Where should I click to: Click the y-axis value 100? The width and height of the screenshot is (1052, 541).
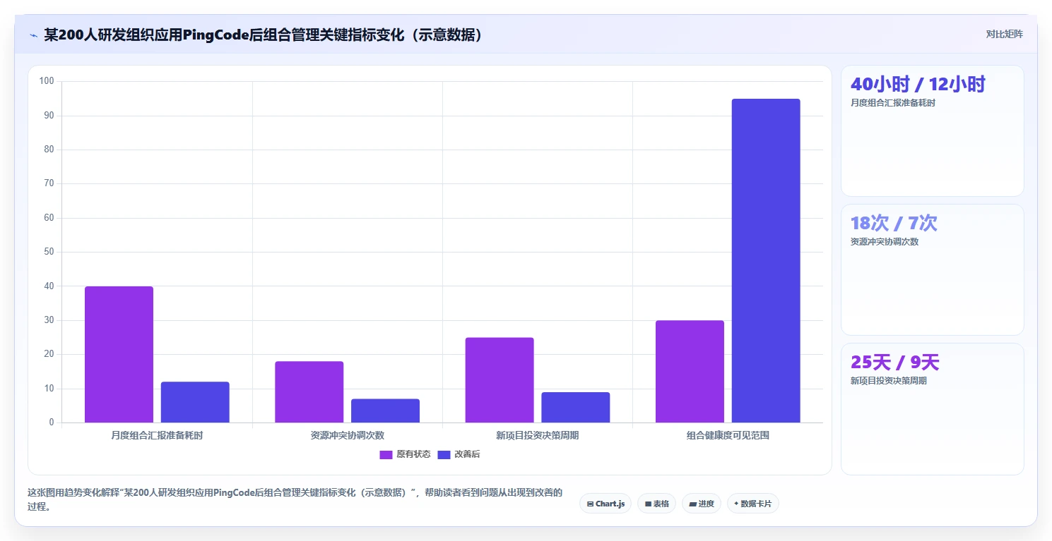47,81
